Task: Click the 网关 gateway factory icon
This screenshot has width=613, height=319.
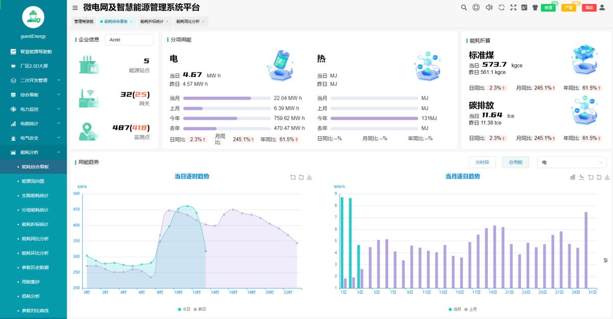Action: click(x=89, y=98)
